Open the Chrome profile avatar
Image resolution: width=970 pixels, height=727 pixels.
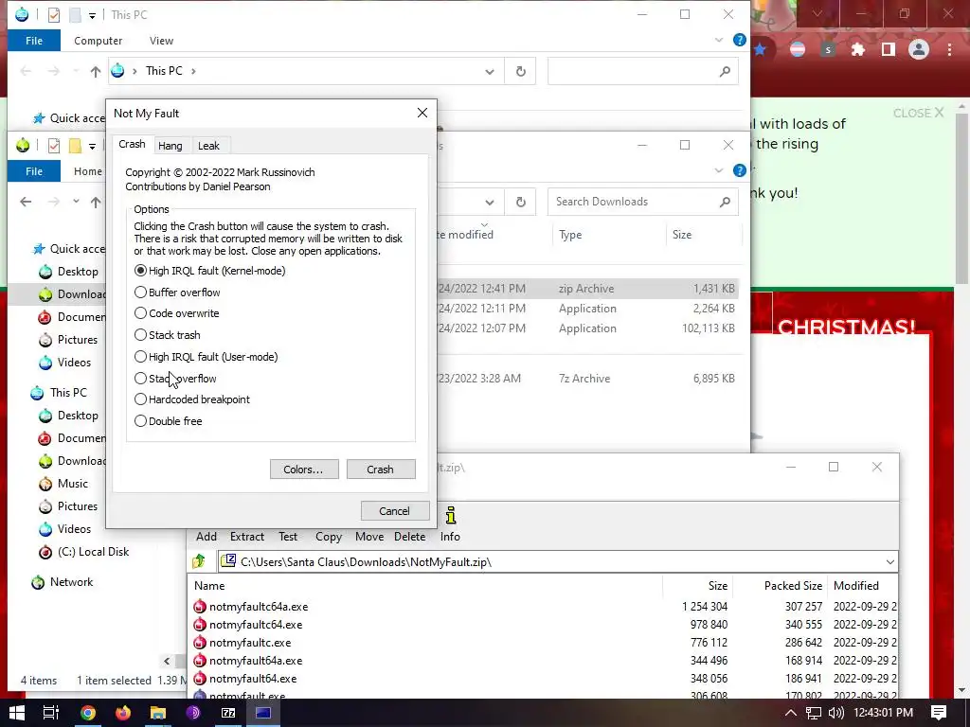pos(919,49)
